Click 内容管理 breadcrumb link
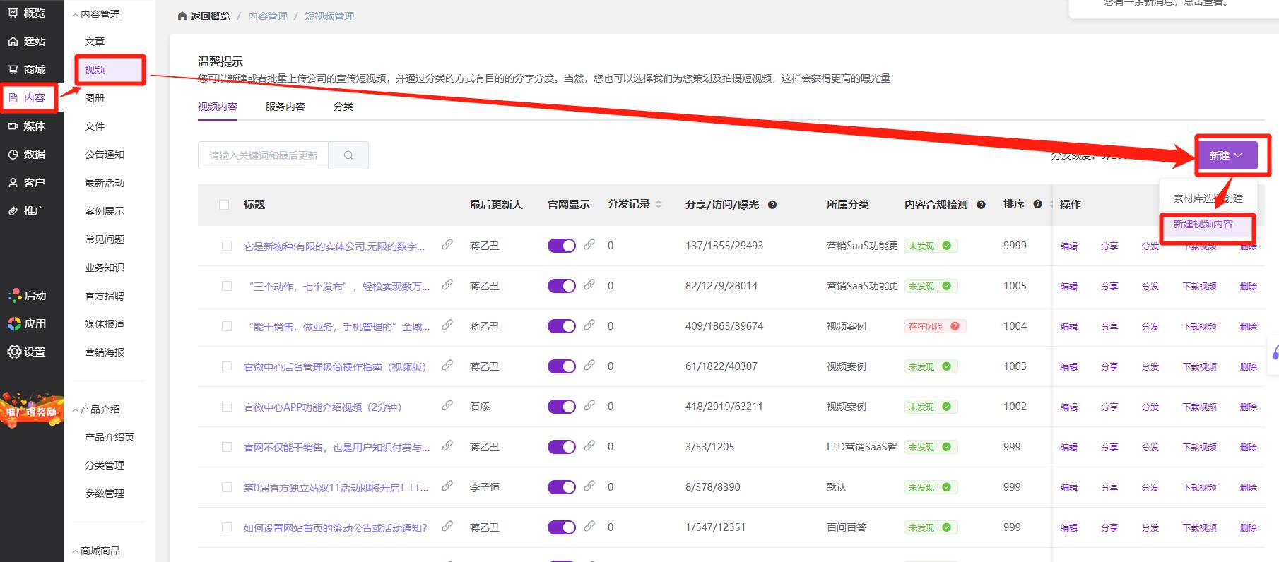Viewport: 1279px width, 562px height. point(268,16)
